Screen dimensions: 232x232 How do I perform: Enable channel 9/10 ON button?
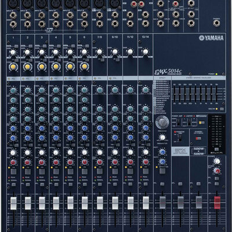tap(115, 172)
